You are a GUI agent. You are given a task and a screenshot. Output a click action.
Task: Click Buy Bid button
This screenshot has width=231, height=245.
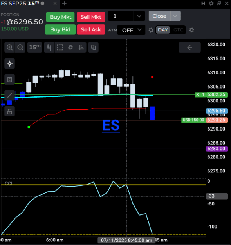(x=60, y=29)
